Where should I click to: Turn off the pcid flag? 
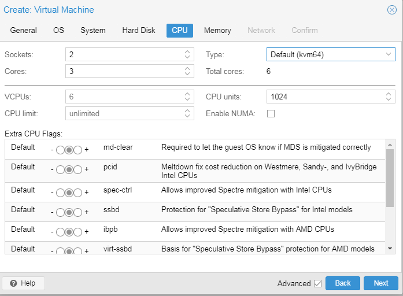tap(60, 169)
